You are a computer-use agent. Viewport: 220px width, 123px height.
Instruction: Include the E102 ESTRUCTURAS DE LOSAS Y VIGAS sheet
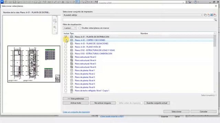[x=66, y=50]
